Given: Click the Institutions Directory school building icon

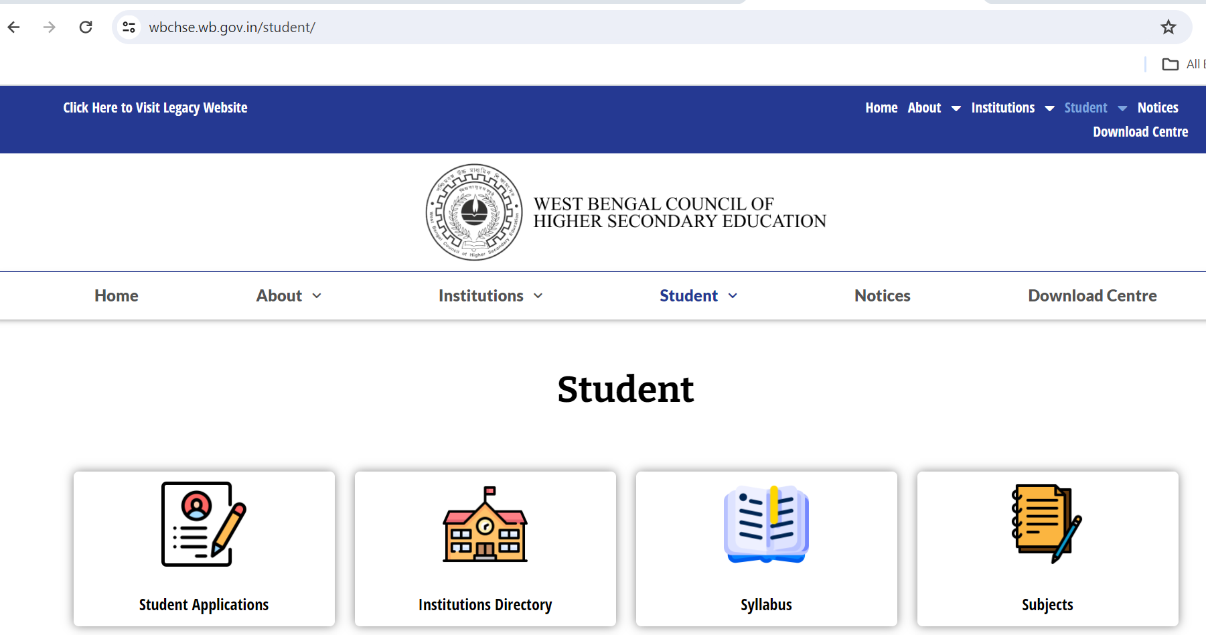Looking at the screenshot, I should point(485,524).
